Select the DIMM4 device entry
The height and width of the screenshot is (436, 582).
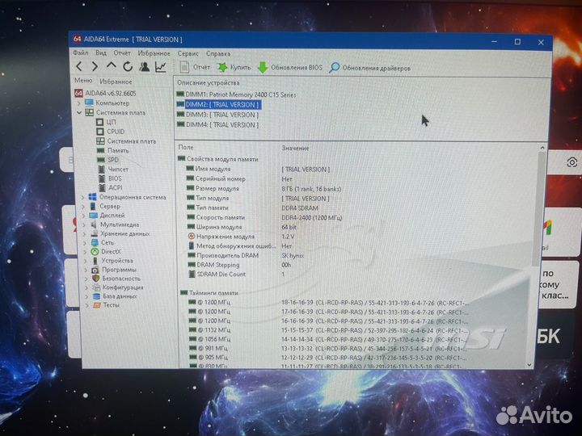(x=218, y=124)
